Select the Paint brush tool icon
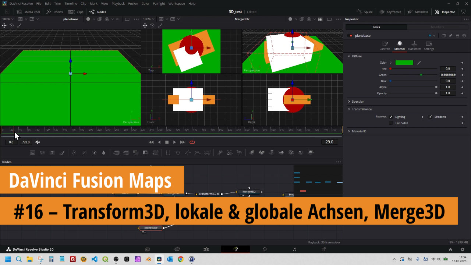The width and height of the screenshot is (471, 265). click(x=62, y=153)
